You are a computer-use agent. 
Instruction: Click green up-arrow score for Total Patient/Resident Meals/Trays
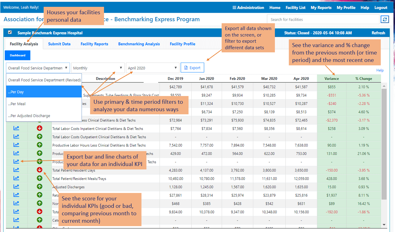pos(39,178)
